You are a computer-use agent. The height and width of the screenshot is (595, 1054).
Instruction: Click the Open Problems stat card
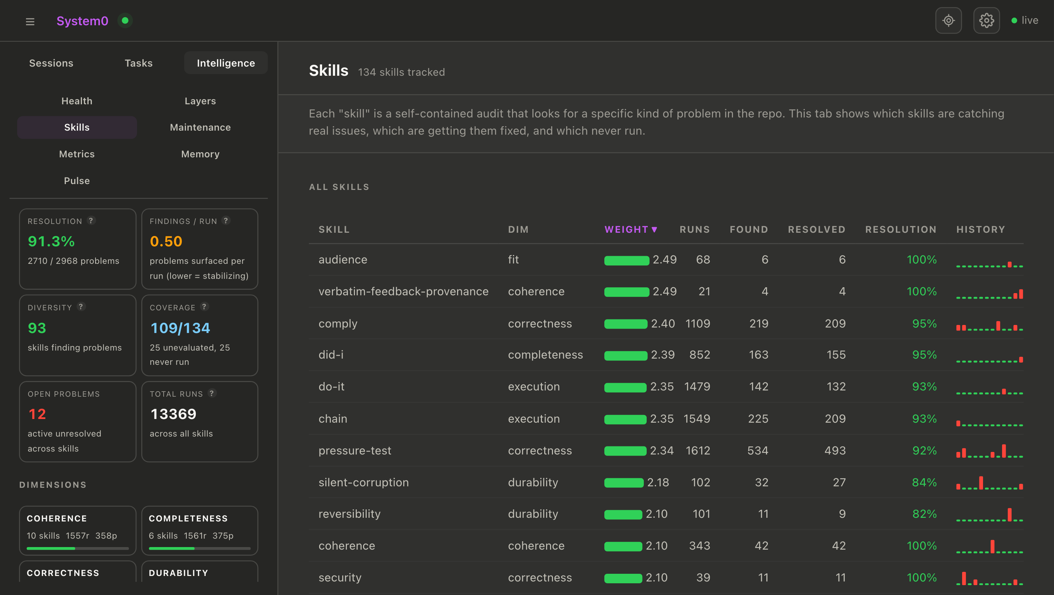point(78,422)
